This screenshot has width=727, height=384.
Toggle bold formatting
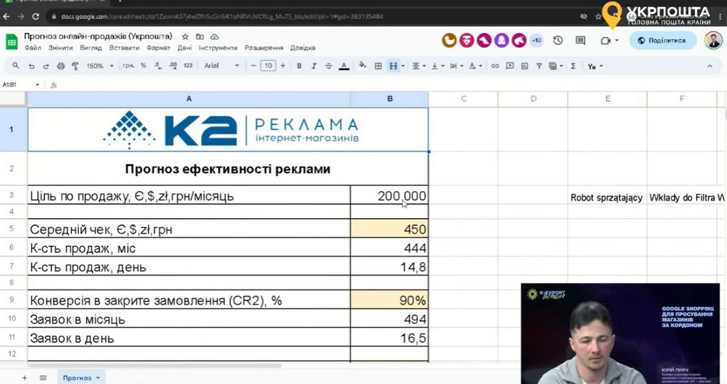(x=299, y=66)
